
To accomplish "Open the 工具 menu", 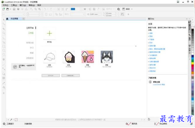I will pyautogui.click(x=14, y=5).
